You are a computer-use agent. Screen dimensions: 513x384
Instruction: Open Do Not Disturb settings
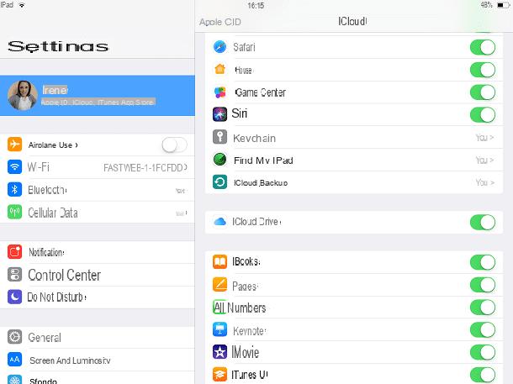coord(98,297)
